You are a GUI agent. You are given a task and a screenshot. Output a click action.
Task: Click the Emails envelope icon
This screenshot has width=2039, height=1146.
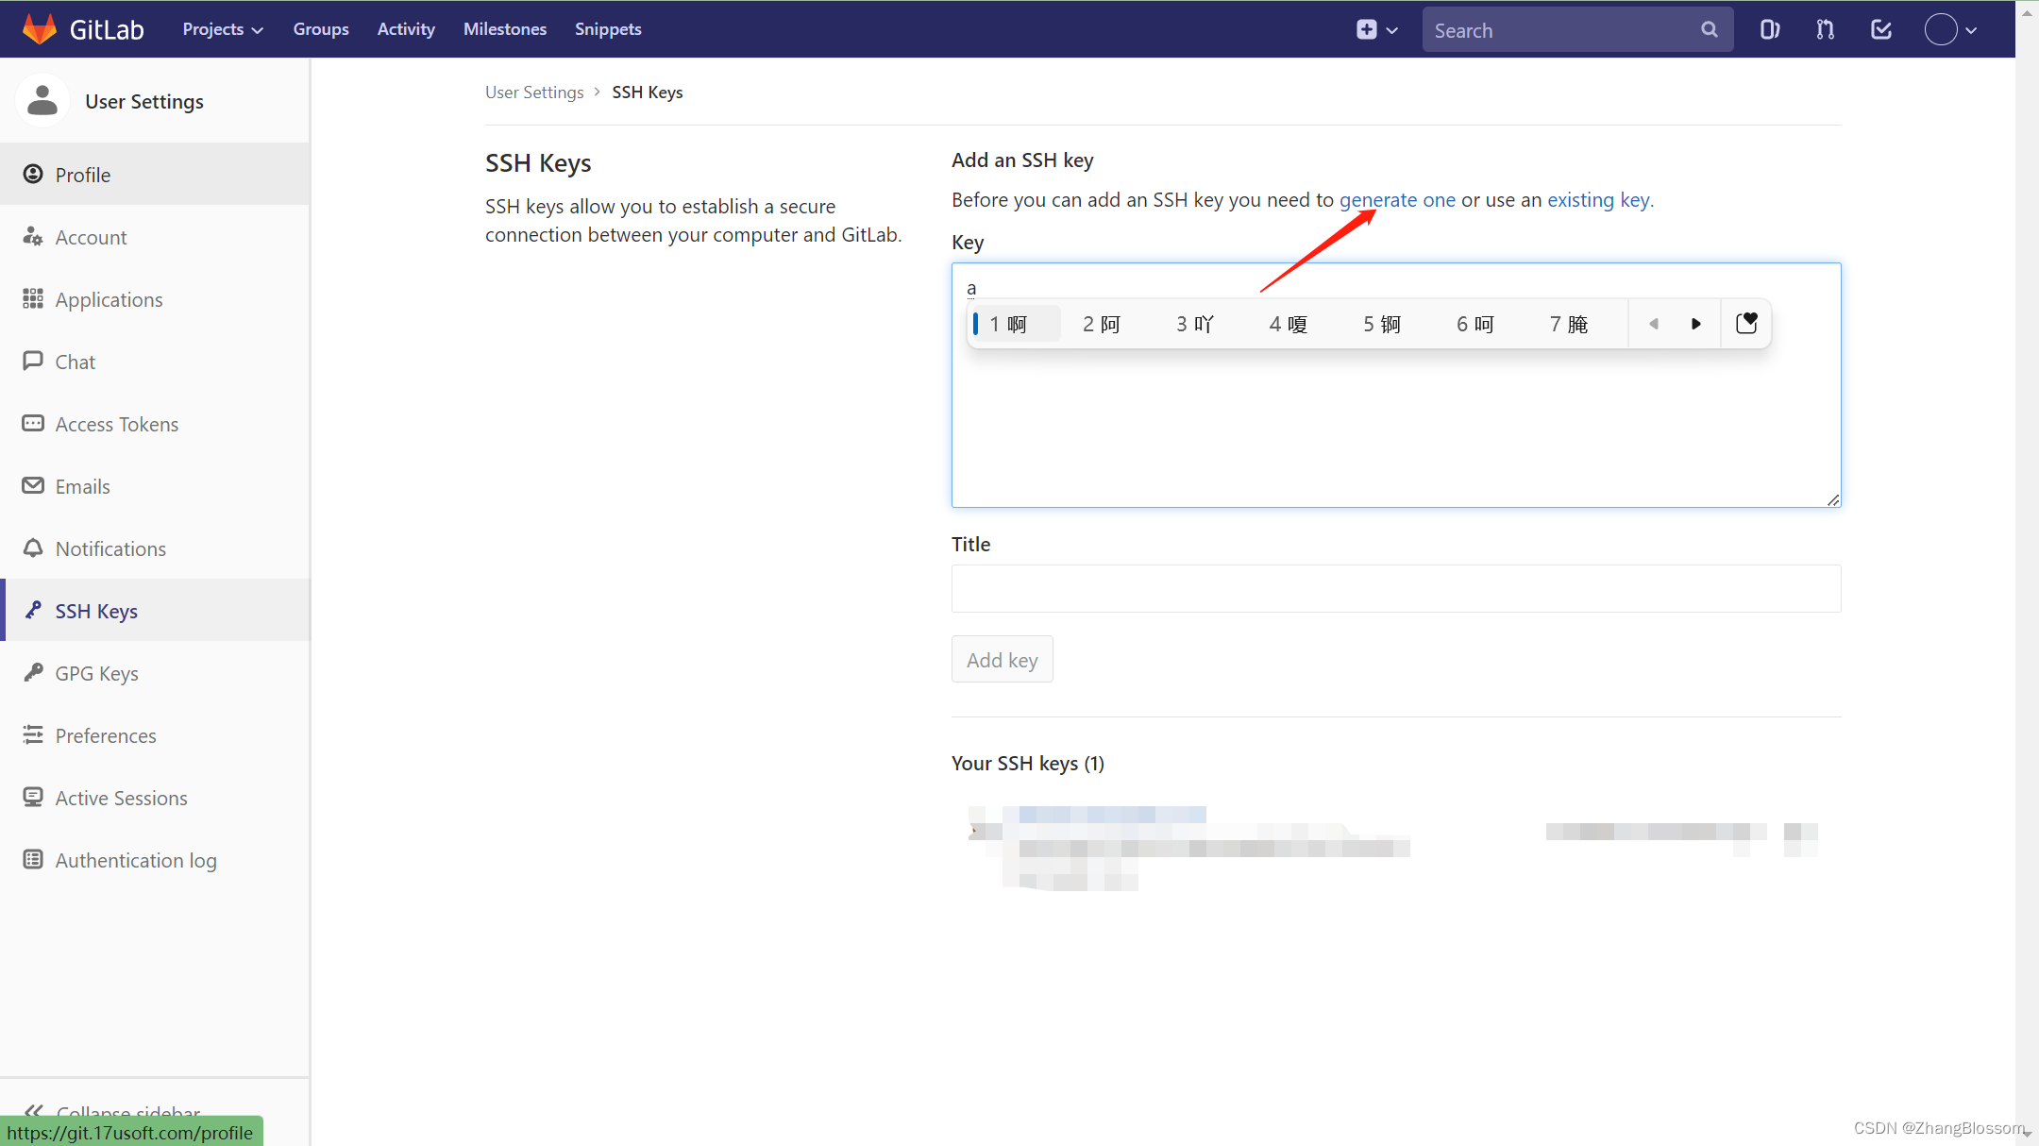[x=33, y=485]
